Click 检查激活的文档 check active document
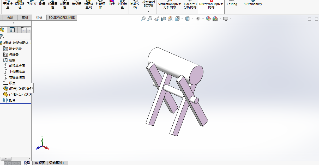 (x=149, y=4)
